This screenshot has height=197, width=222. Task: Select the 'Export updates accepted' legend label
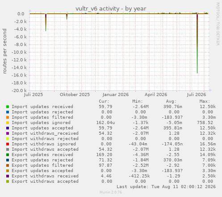(x=42, y=171)
